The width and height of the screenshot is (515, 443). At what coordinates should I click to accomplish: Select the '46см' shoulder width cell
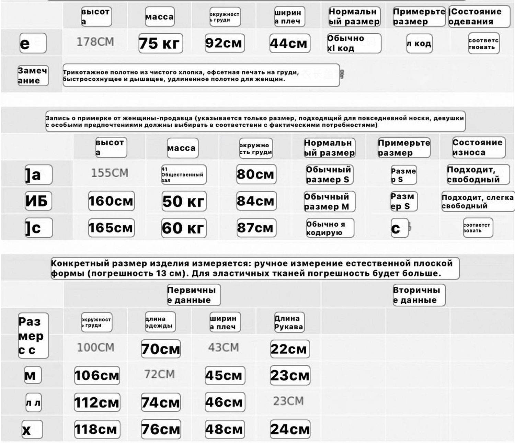pyautogui.click(x=225, y=402)
